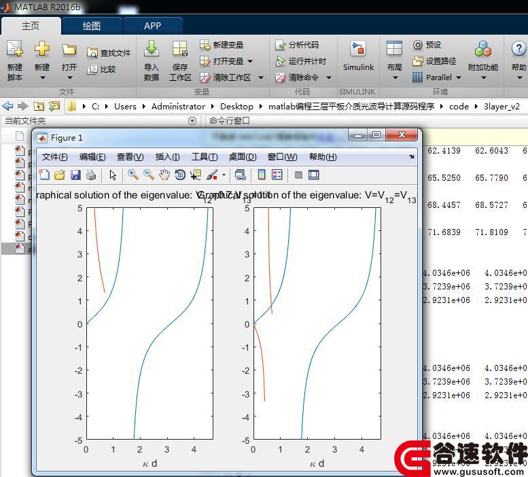Viewport: 528px width, 477px height.
Task: Open Desktop (桌面) menu in Figure 1
Action: pyautogui.click(x=243, y=157)
